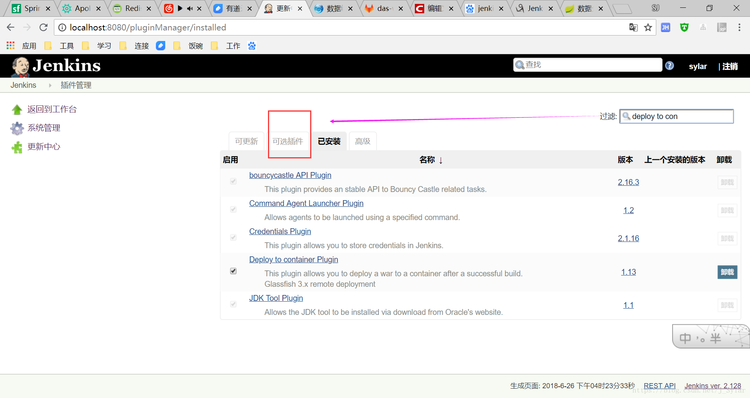Open Credentials Plugin link
Screen dimensions: 750x398
[280, 231]
